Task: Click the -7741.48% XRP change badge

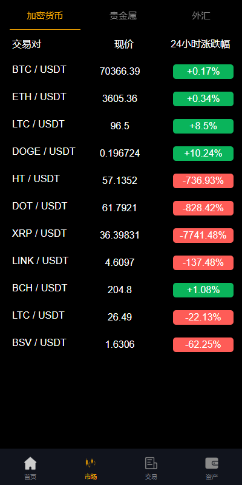Action: pyautogui.click(x=203, y=236)
